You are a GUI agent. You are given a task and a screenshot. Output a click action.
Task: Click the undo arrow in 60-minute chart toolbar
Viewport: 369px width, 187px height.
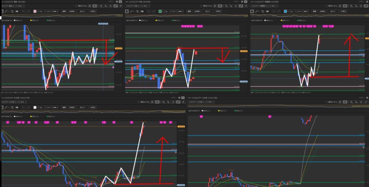tap(23, 107)
